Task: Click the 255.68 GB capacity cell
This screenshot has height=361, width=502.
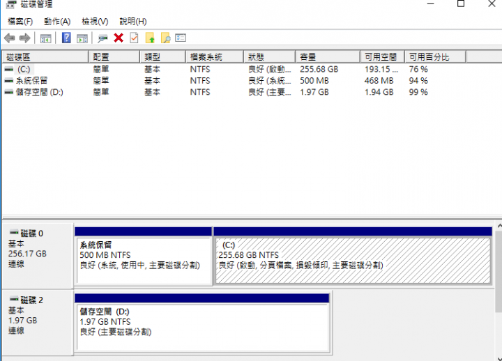Action: click(x=319, y=69)
